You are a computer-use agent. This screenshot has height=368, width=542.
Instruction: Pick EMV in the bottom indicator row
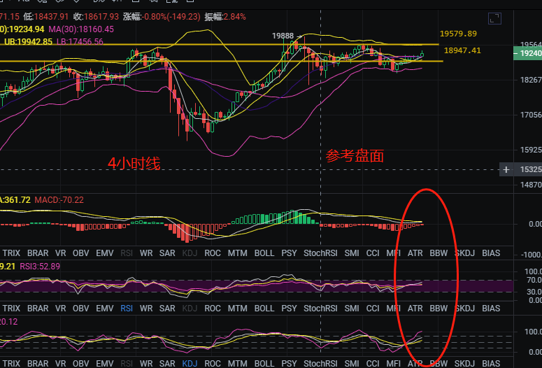tap(105, 364)
